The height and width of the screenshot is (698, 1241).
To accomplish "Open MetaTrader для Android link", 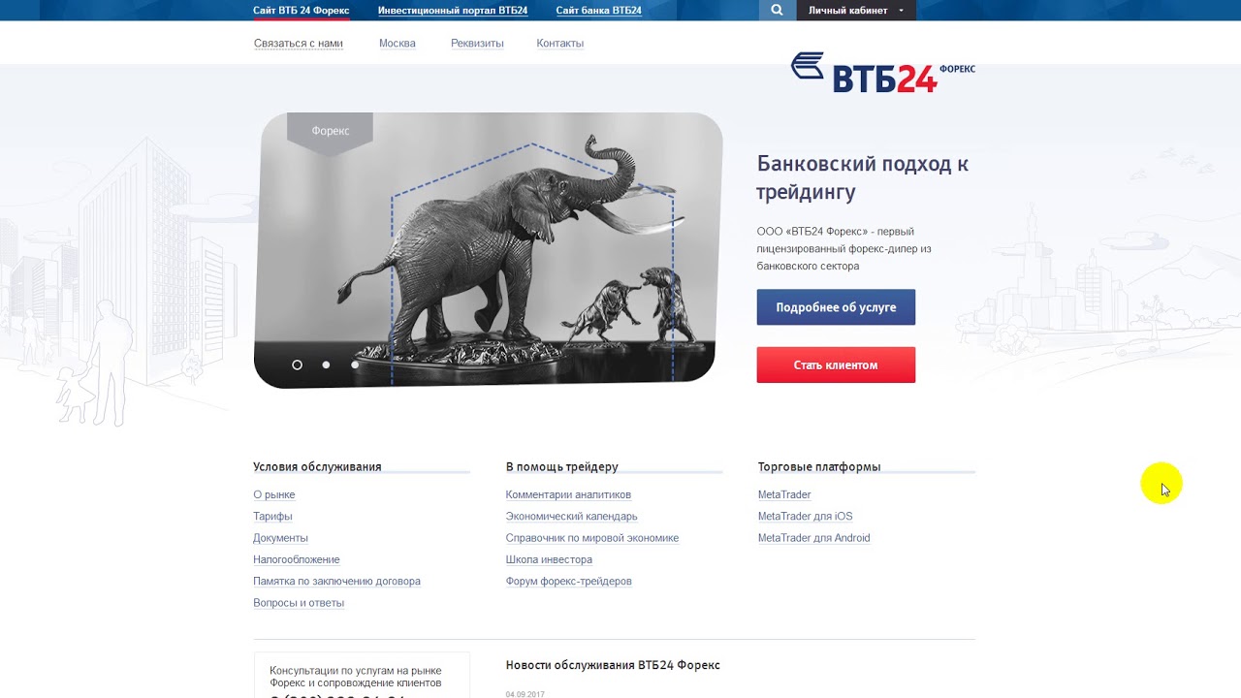I will tap(814, 538).
